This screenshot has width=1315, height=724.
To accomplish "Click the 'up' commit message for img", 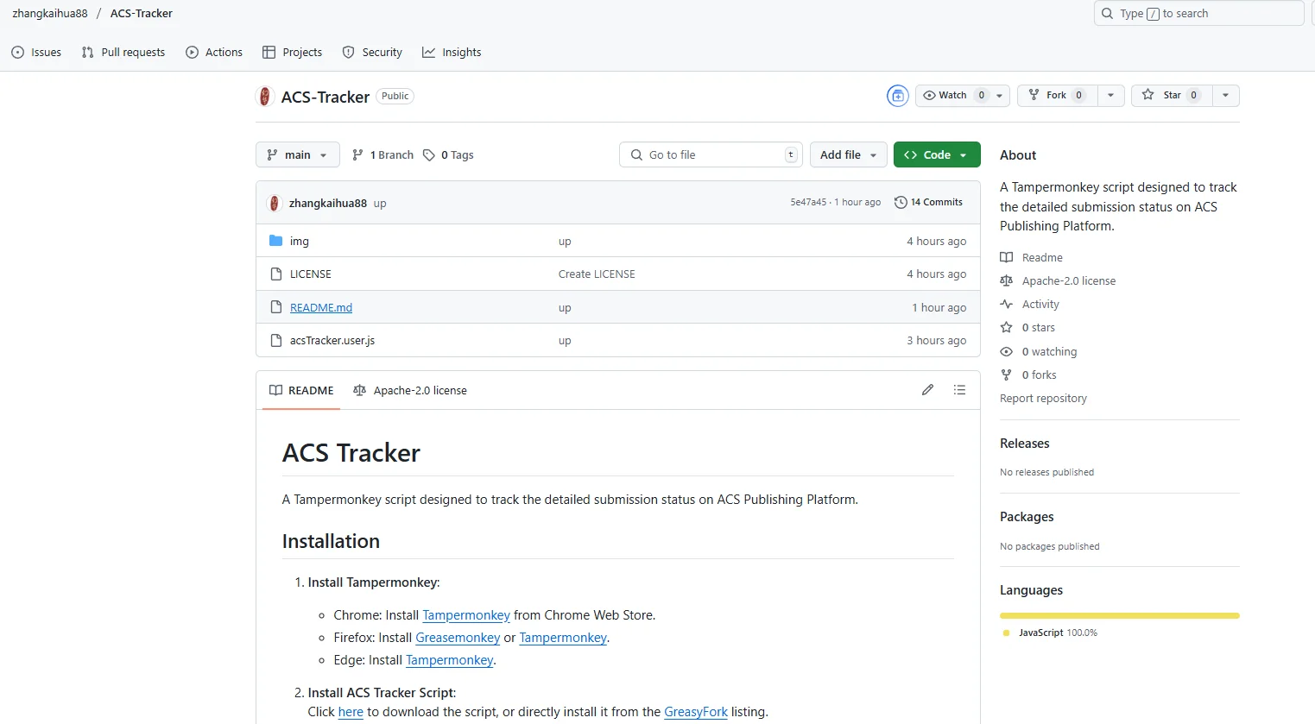I will click(x=565, y=241).
